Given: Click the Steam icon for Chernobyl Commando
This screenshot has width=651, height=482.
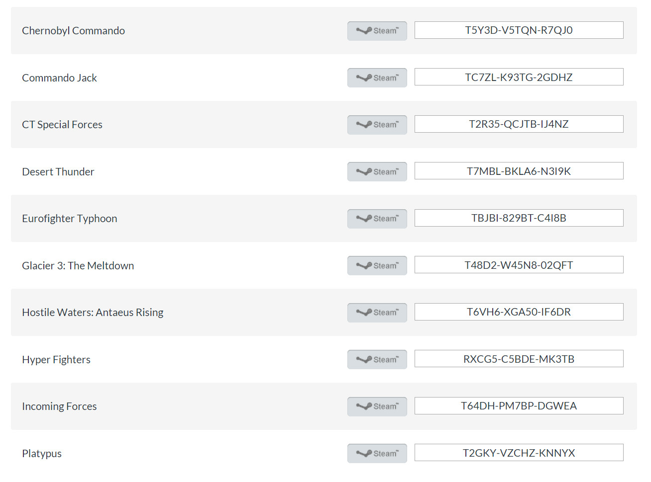Looking at the screenshot, I should [x=377, y=31].
